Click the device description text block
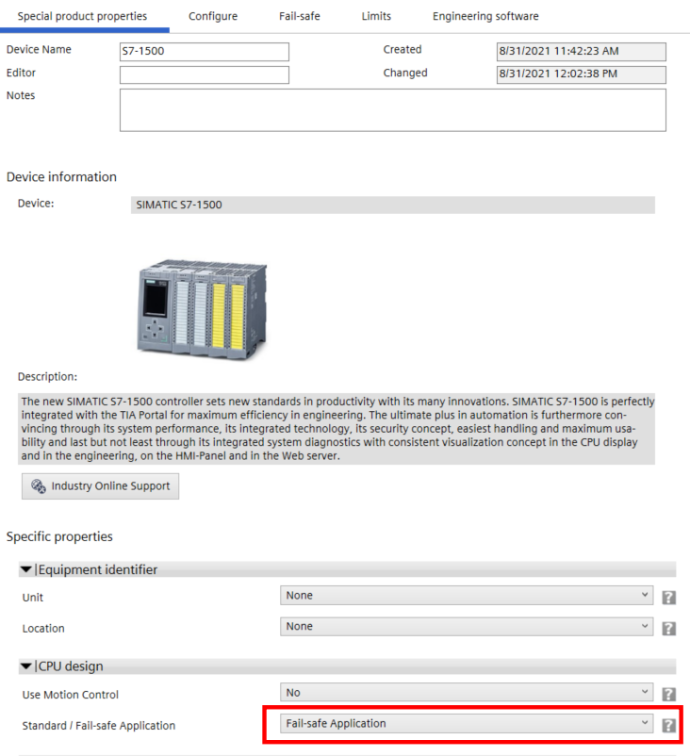The image size is (690, 756). tap(337, 429)
